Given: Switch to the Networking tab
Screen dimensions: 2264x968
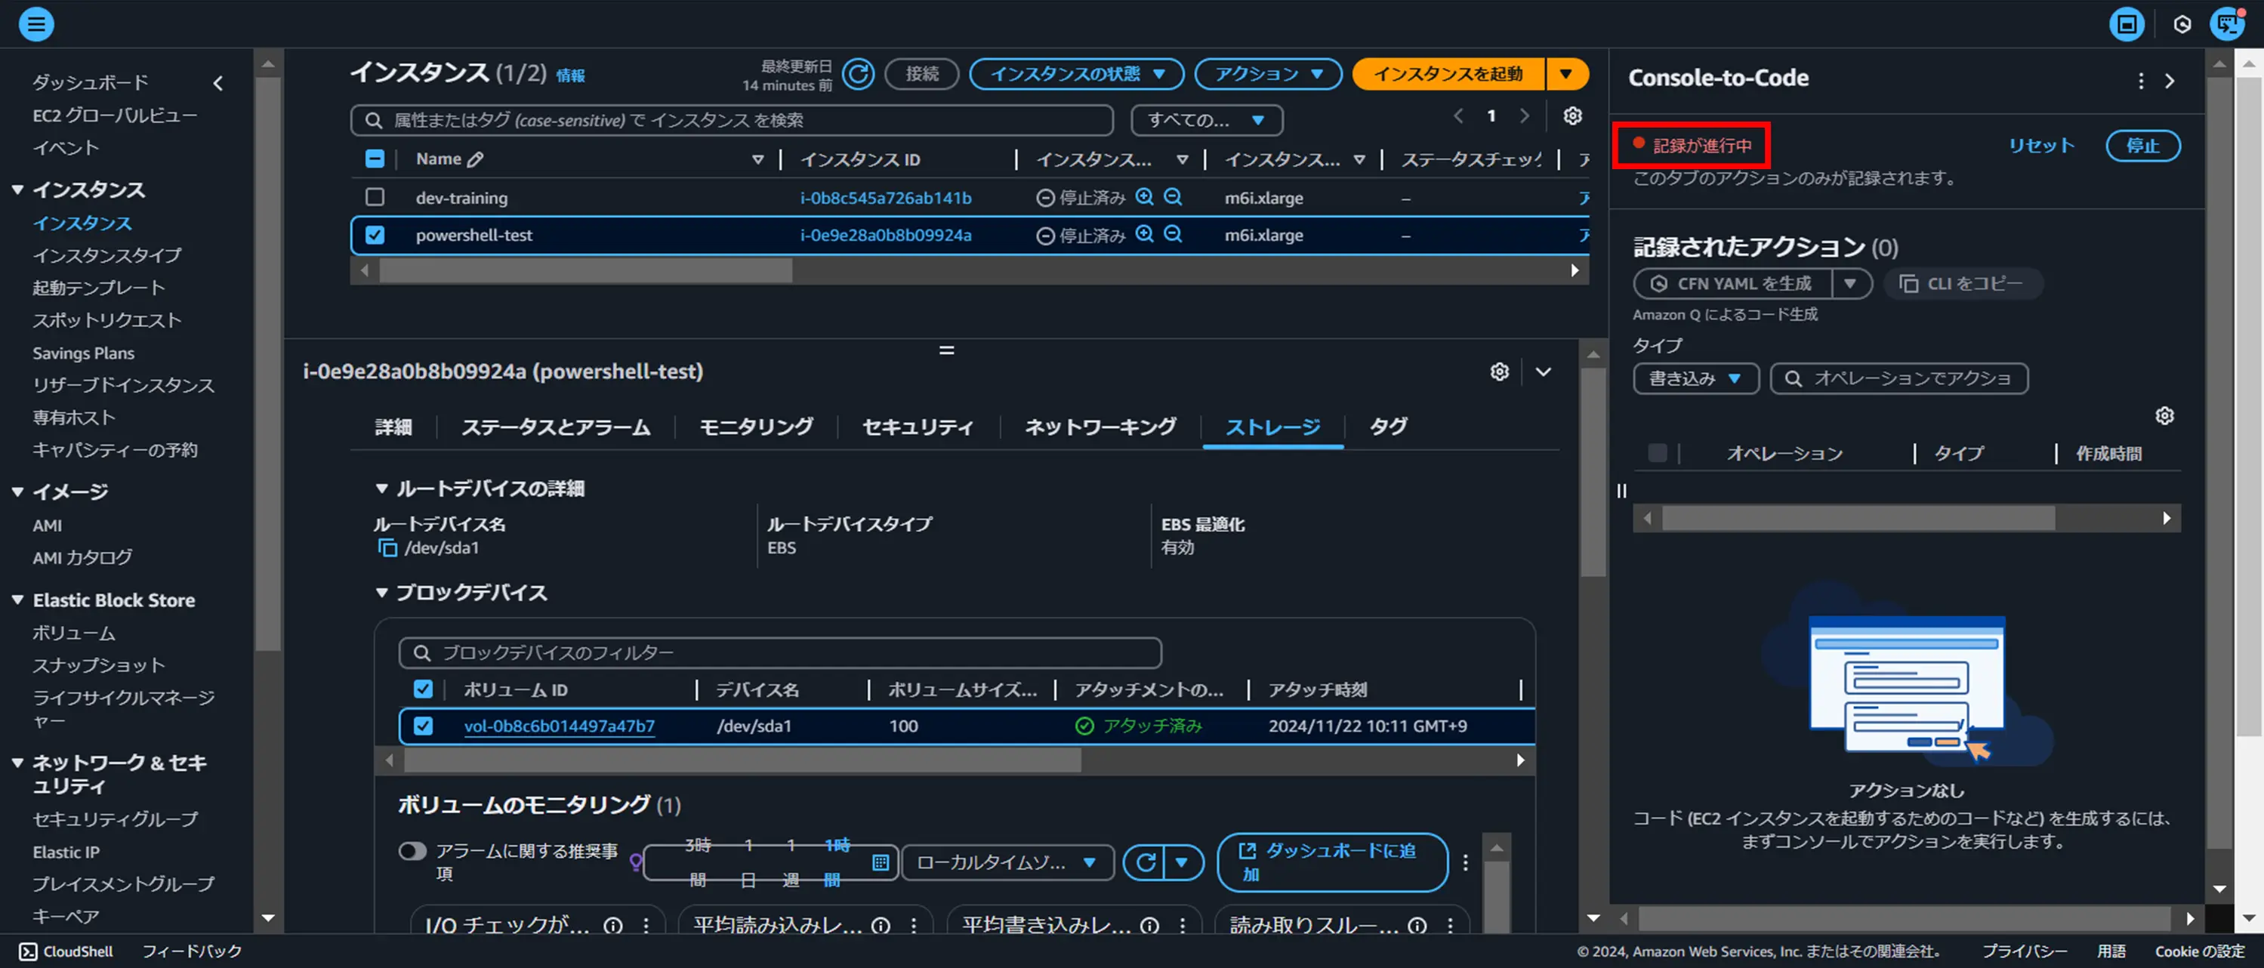Looking at the screenshot, I should [1100, 427].
